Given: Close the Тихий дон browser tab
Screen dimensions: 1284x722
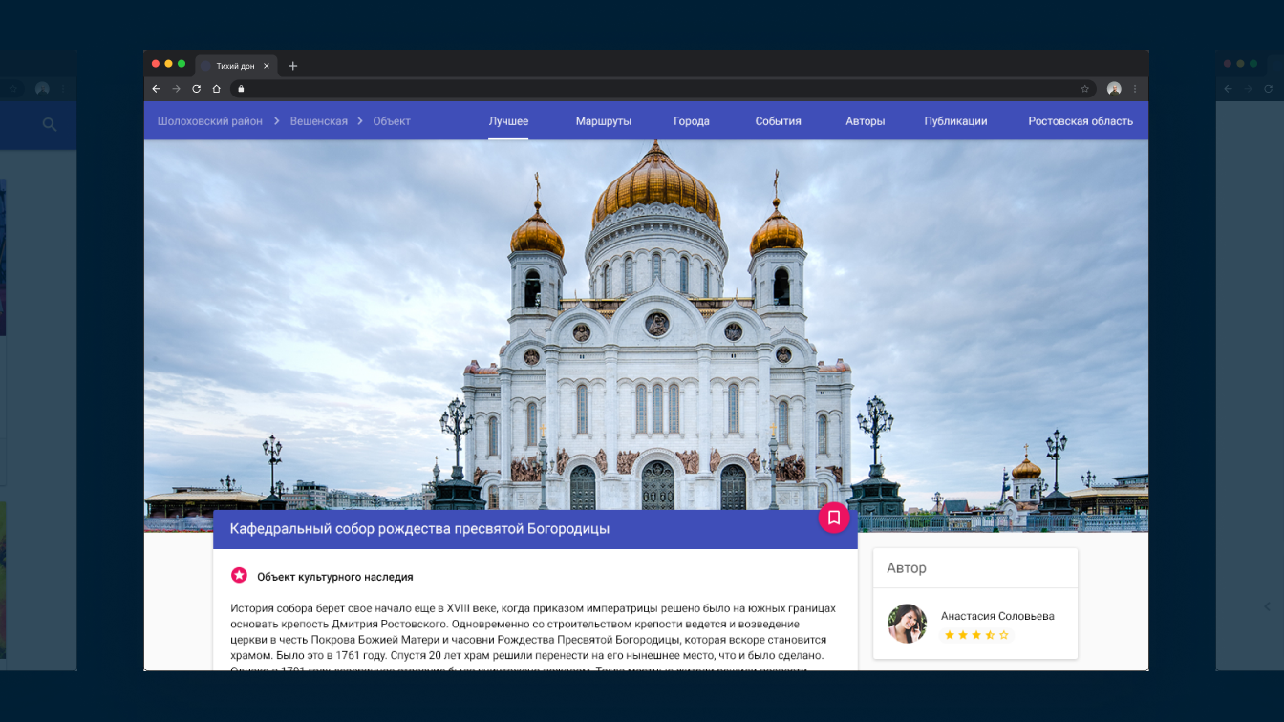Looking at the screenshot, I should click(x=267, y=66).
